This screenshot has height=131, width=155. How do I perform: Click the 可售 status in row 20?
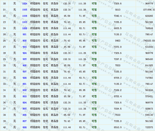pyautogui.click(x=94, y=4)
